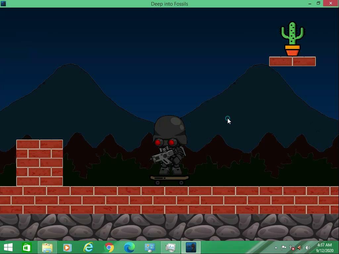This screenshot has width=339, height=254.
Task: Switch to the Deep into Fossils taskbar button
Action: (x=191, y=247)
